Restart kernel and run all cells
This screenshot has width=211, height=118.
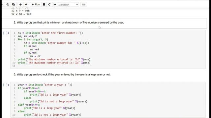tap(55, 4)
